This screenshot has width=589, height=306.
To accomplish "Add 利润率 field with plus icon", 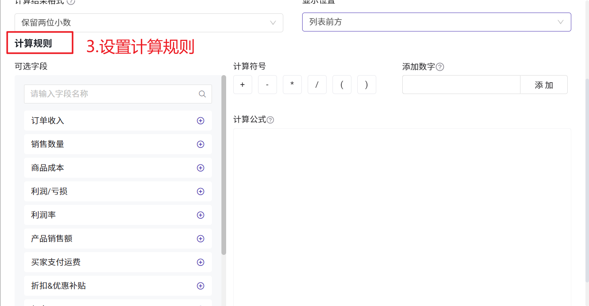I will click(x=201, y=215).
